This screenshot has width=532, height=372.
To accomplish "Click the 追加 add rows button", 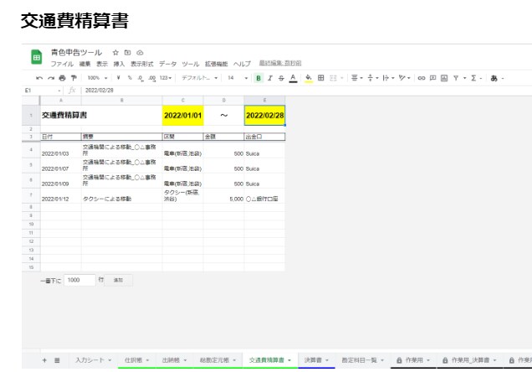I will 118,280.
